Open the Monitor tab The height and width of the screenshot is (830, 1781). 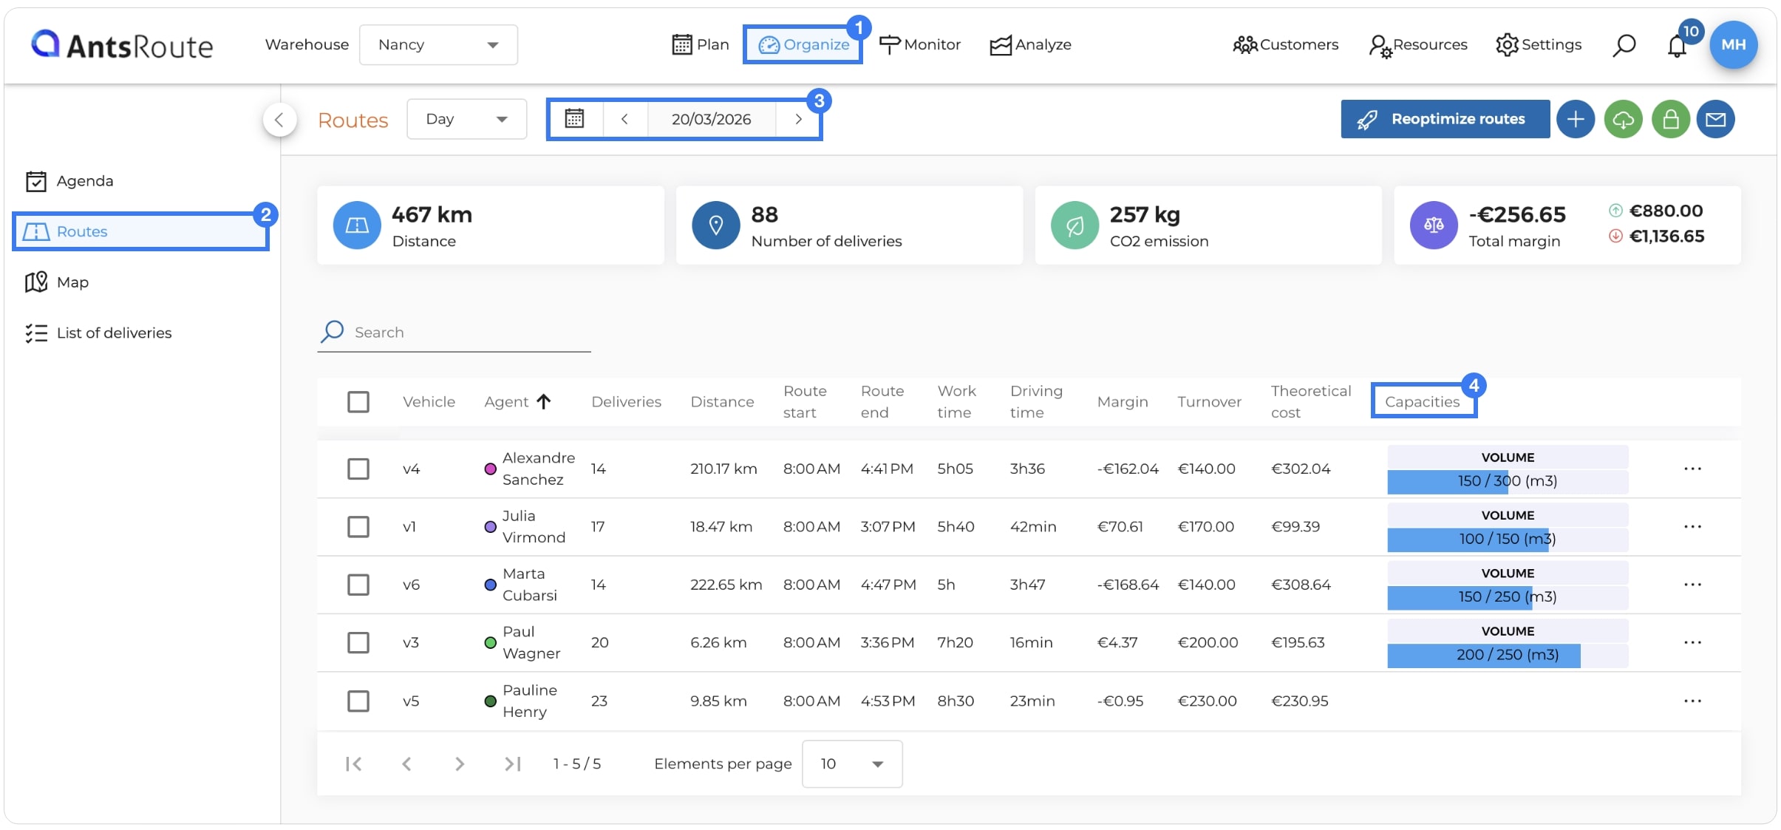pyautogui.click(x=920, y=44)
